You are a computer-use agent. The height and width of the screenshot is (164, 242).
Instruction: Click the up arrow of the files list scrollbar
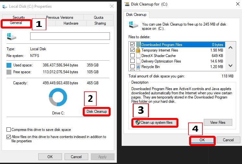(230, 48)
